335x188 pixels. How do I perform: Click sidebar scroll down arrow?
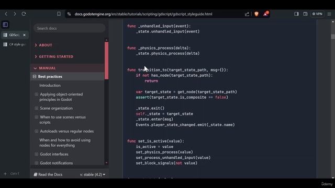coord(106,163)
